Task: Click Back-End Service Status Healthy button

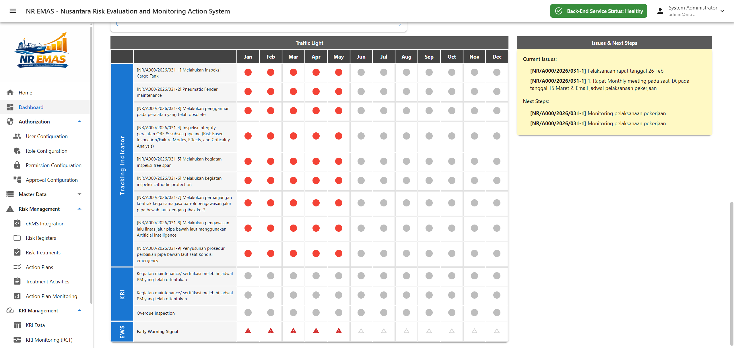Action: click(x=598, y=11)
